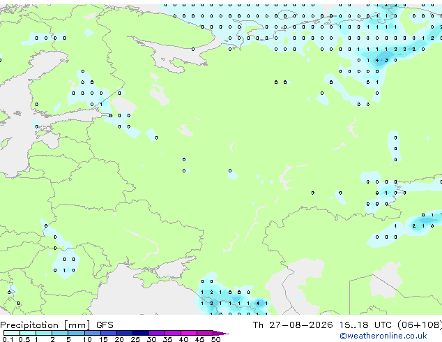The width and height of the screenshot is (442, 342).
Task: Click the legend value '0.5'
Action: (x=24, y=339)
